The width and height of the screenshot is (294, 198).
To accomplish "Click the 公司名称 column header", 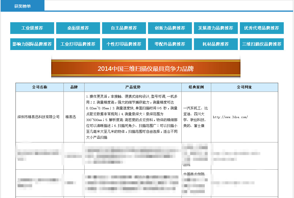I will tap(39, 87).
